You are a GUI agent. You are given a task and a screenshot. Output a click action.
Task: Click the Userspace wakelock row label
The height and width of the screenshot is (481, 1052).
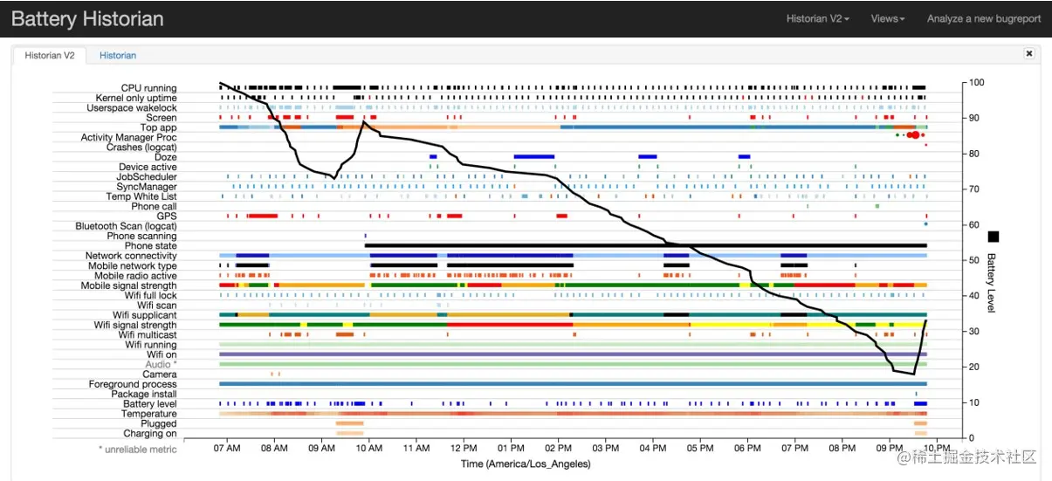(132, 108)
